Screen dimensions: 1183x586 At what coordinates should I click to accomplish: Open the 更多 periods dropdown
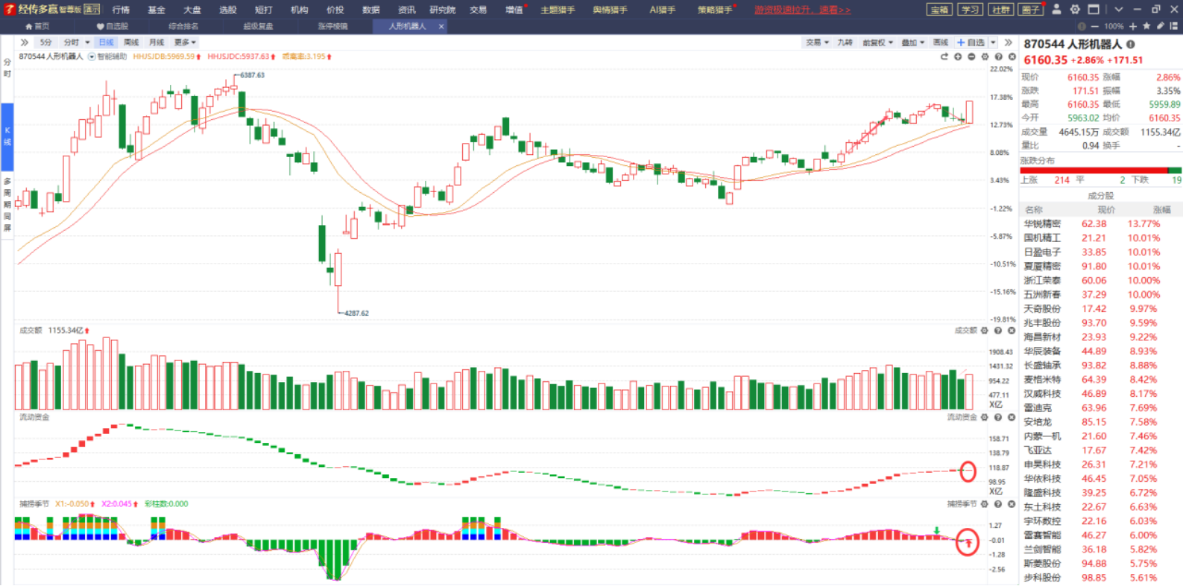[x=185, y=42]
